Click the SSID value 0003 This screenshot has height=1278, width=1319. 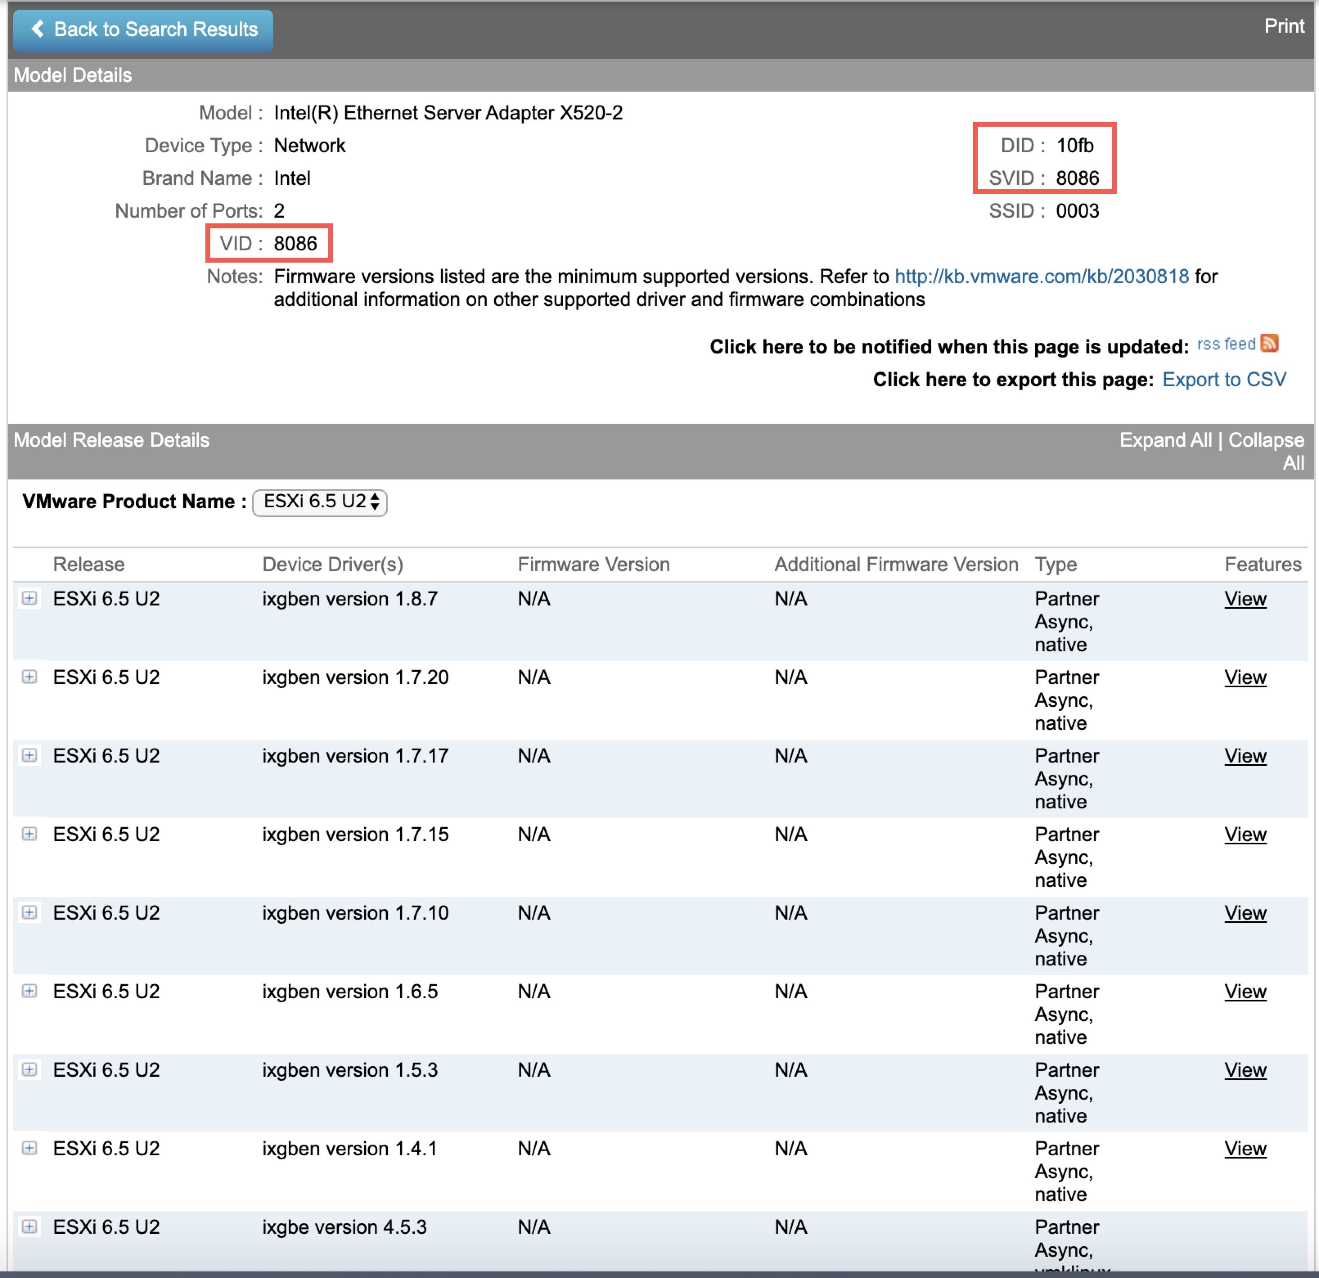(x=1077, y=211)
